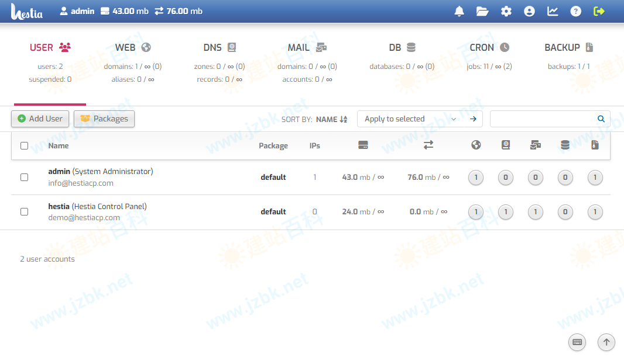Check the select-all users checkbox
Screen dimensions: 624x358
point(24,146)
